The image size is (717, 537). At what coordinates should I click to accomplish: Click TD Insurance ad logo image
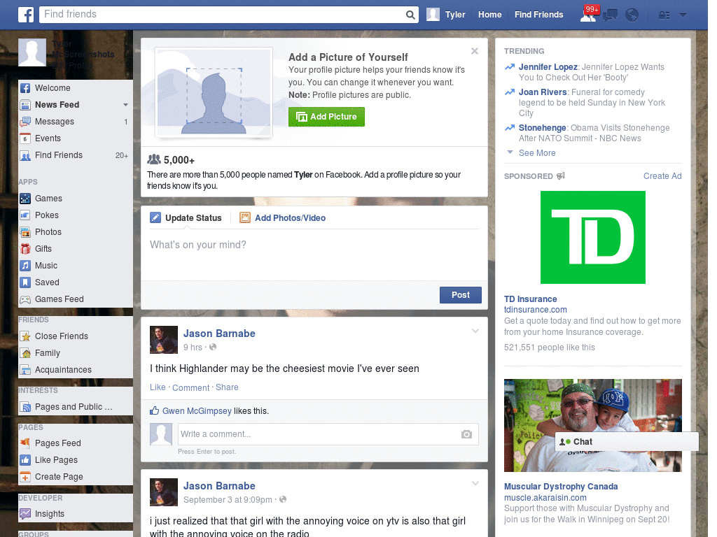tap(592, 238)
